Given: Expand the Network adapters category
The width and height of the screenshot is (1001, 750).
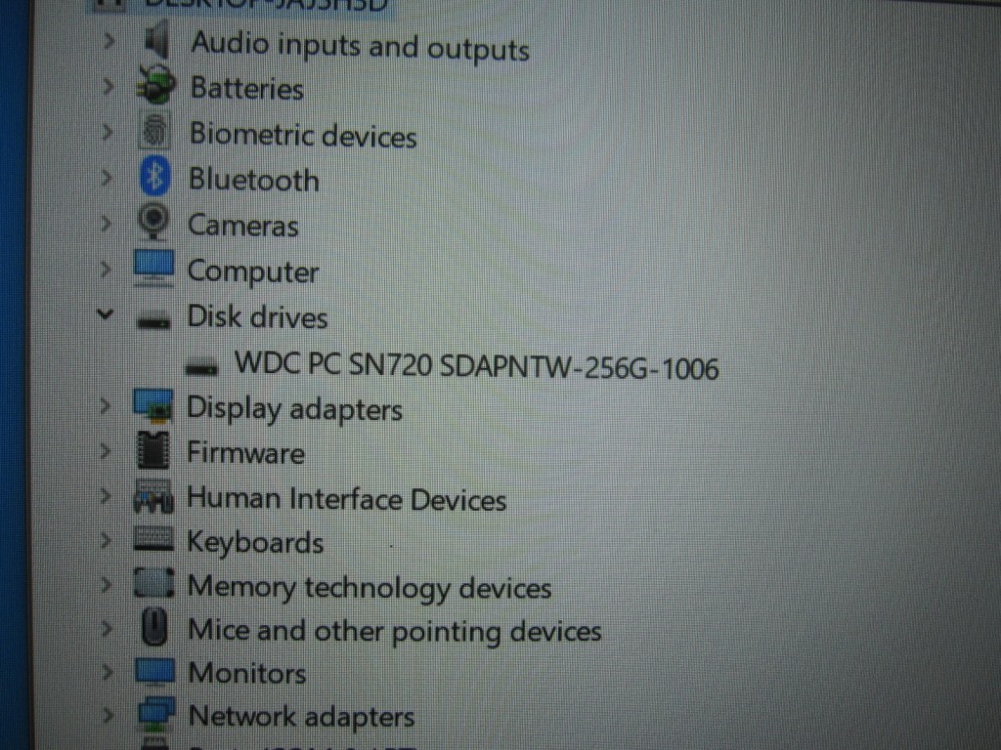Looking at the screenshot, I should tap(108, 715).
